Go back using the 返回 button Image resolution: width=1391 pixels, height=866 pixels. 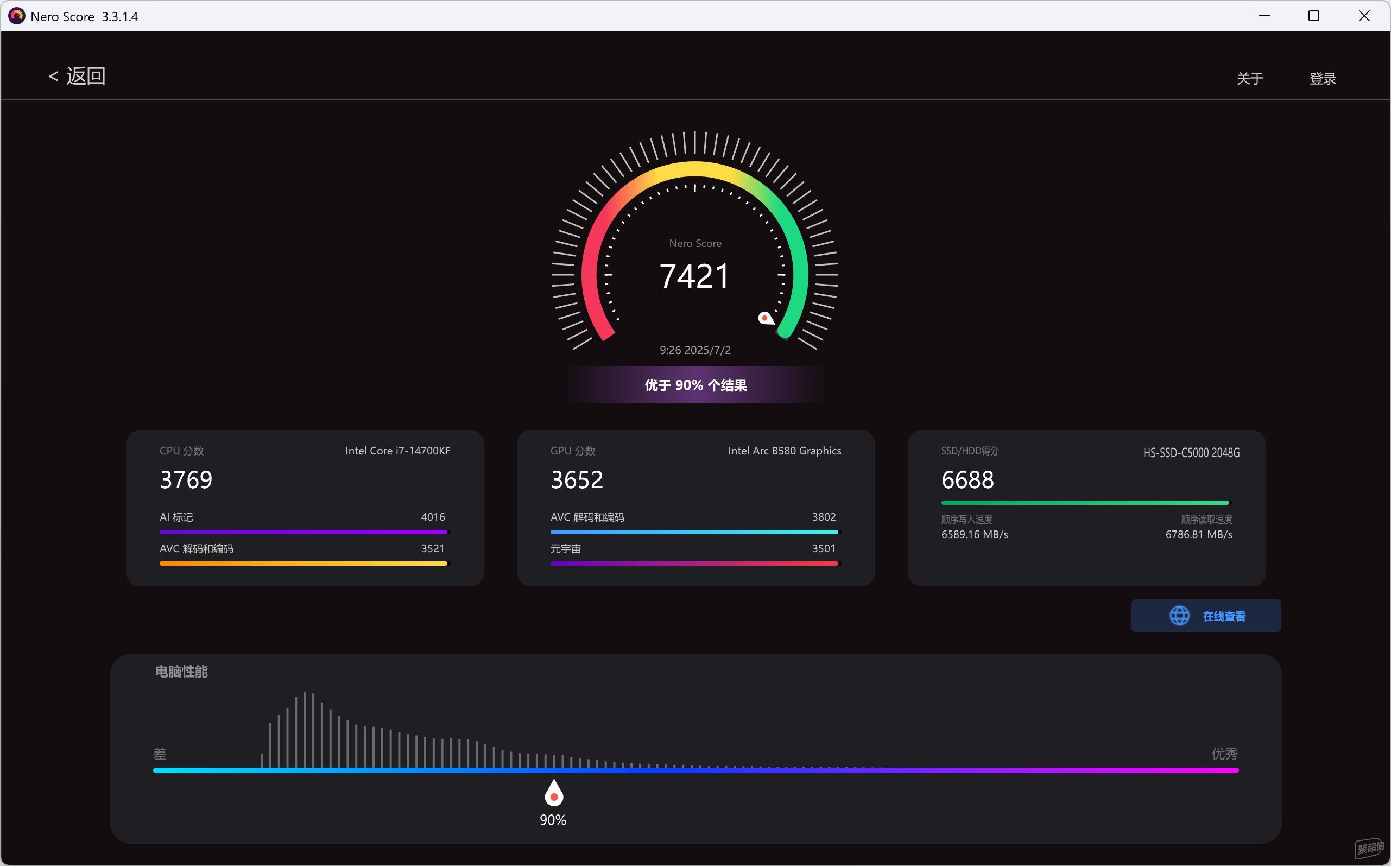coord(77,76)
